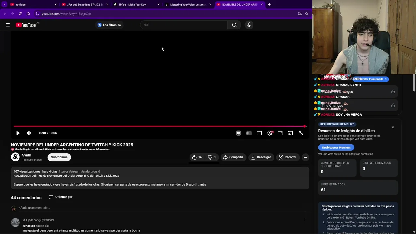Close the Return YouTube Dislike panel
Image resolution: width=416 pixels, height=234 pixels.
(393, 127)
